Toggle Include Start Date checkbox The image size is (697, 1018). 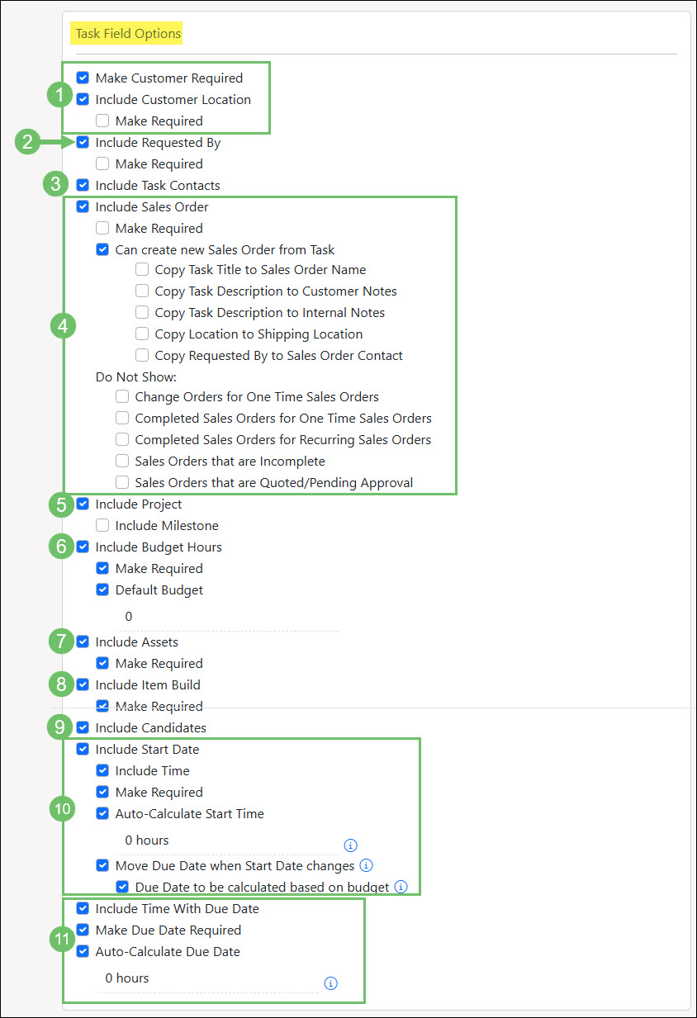click(83, 749)
